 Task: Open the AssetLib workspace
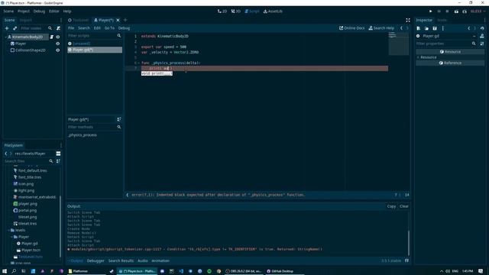[273, 11]
